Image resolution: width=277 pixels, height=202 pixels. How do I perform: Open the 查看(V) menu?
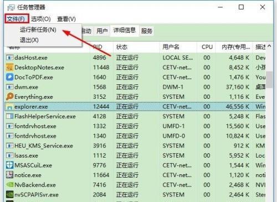pos(66,19)
